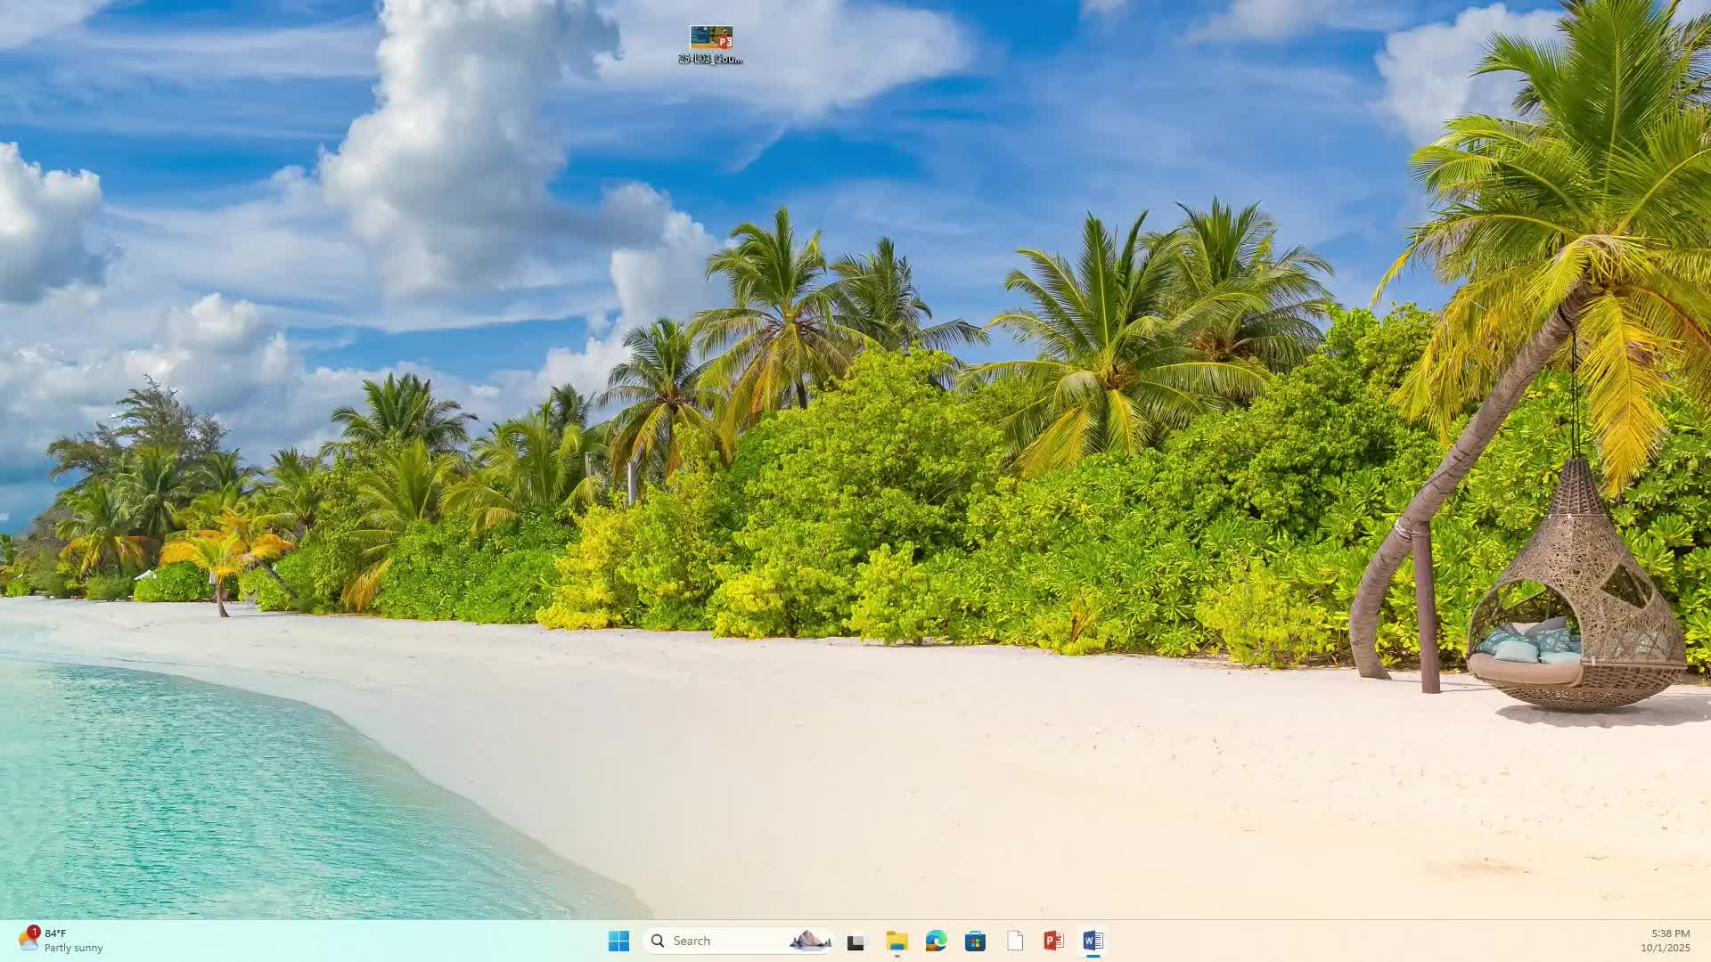Click the 5:38 PM clock
Screen dimensions: 1711x962
tap(1670, 933)
